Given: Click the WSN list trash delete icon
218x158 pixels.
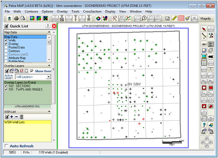Looking at the screenshot, I should click(22, 117).
